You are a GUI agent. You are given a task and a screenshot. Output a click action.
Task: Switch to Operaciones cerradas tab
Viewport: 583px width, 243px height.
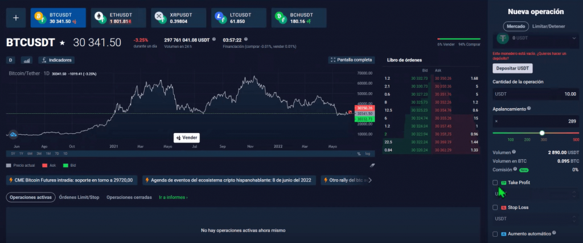pyautogui.click(x=129, y=197)
